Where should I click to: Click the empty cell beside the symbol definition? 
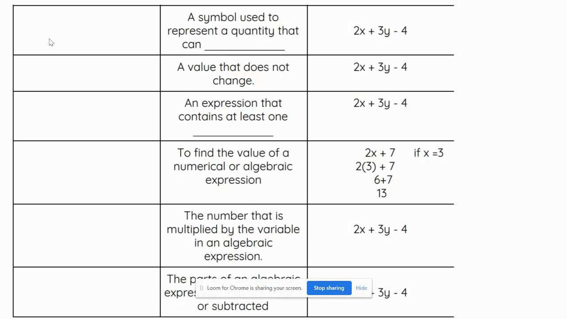tap(86, 30)
